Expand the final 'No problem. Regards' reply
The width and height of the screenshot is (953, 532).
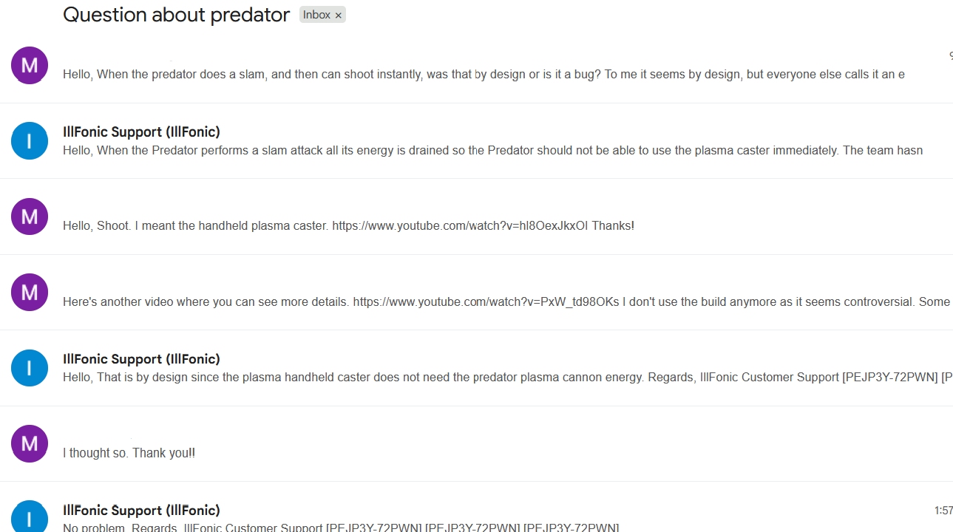click(340, 527)
